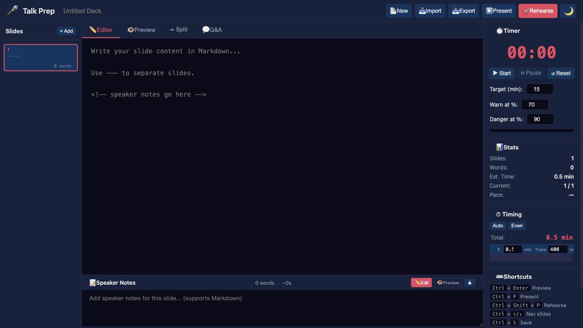
Task: Select slide 1 thumbnail
Action: [41, 57]
